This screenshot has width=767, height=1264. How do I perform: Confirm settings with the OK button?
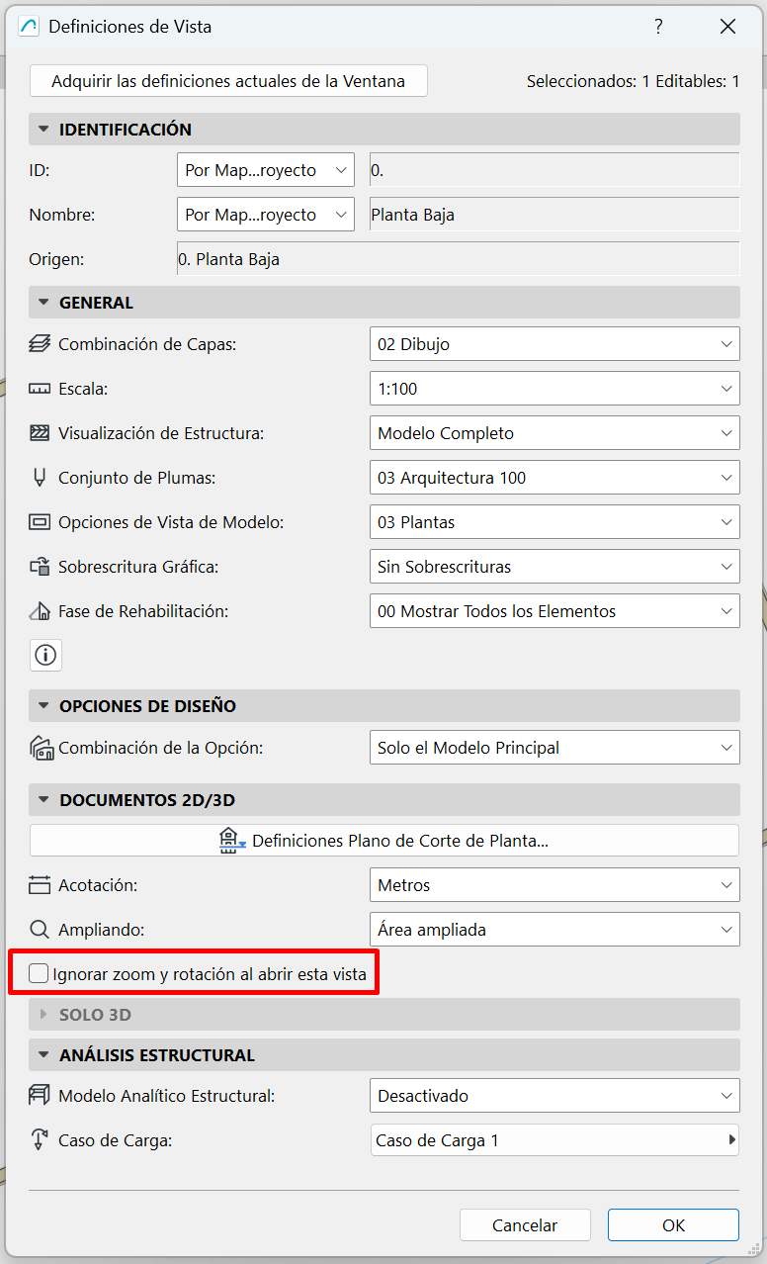coord(673,1224)
